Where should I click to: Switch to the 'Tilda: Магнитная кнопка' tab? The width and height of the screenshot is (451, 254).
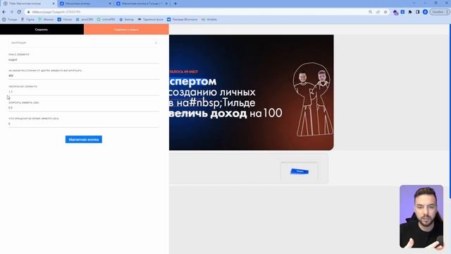(28, 4)
